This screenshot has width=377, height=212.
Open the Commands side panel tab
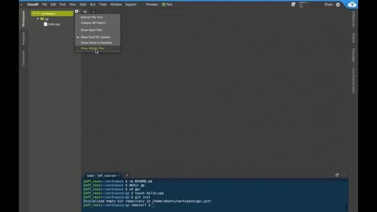[24, 58]
